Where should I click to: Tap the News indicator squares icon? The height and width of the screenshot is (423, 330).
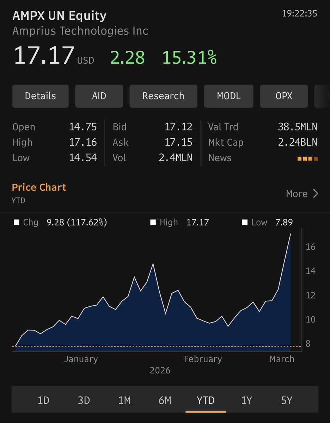point(308,158)
